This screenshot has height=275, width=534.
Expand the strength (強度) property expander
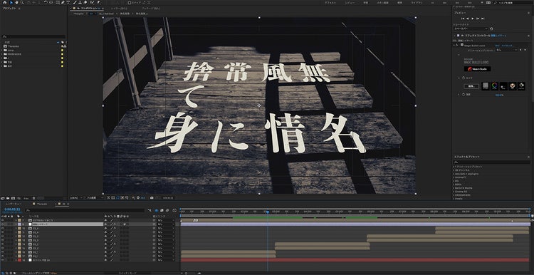coord(459,95)
